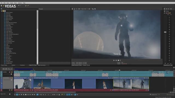Mute the audio track

pyautogui.click(x=10, y=90)
